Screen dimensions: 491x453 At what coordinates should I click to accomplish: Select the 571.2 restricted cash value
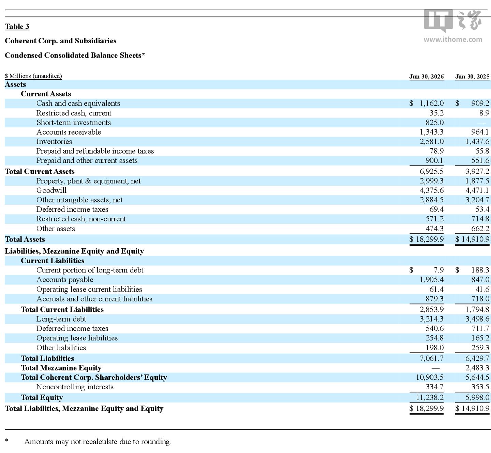pyautogui.click(x=434, y=219)
